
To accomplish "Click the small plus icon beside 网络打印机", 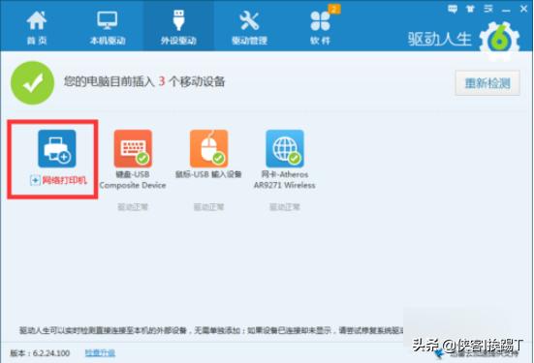I will coord(35,180).
